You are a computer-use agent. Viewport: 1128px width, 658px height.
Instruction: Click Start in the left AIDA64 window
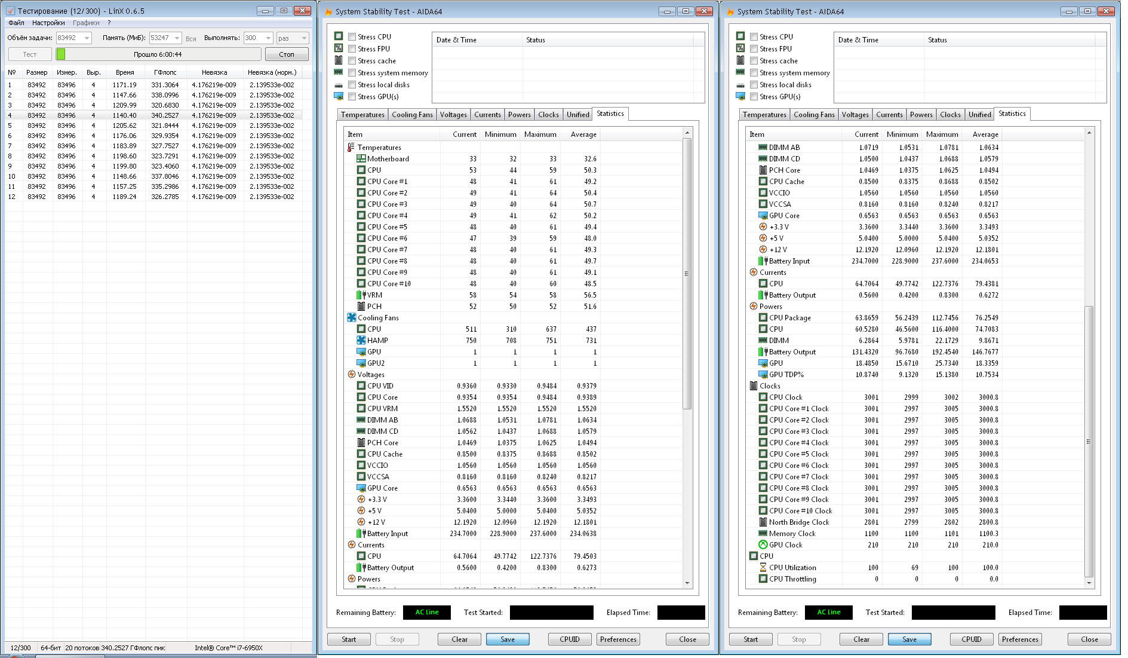tap(349, 639)
